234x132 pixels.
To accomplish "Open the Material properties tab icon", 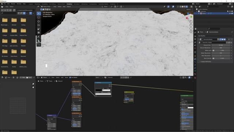I will [195, 74].
